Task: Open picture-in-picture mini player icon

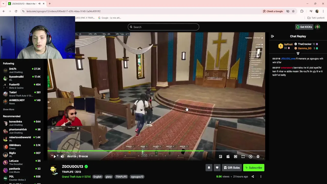Action: pyautogui.click(x=220, y=157)
